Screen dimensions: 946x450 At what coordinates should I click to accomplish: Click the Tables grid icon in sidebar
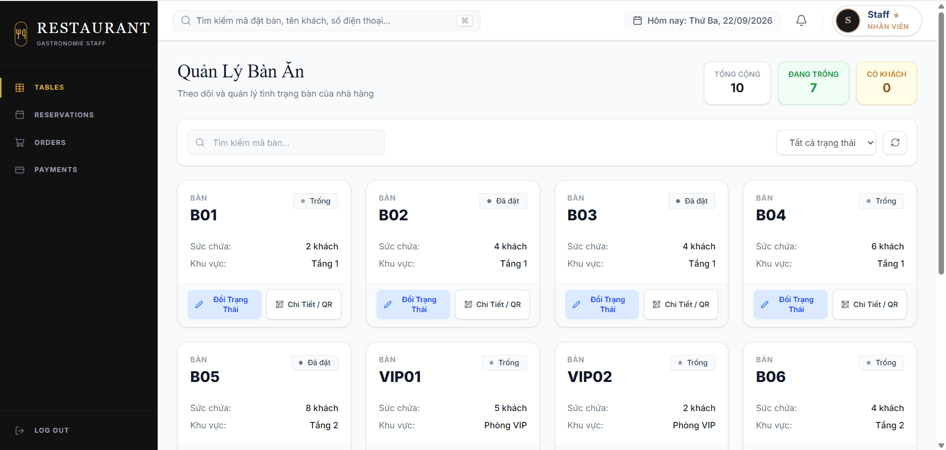[x=20, y=87]
